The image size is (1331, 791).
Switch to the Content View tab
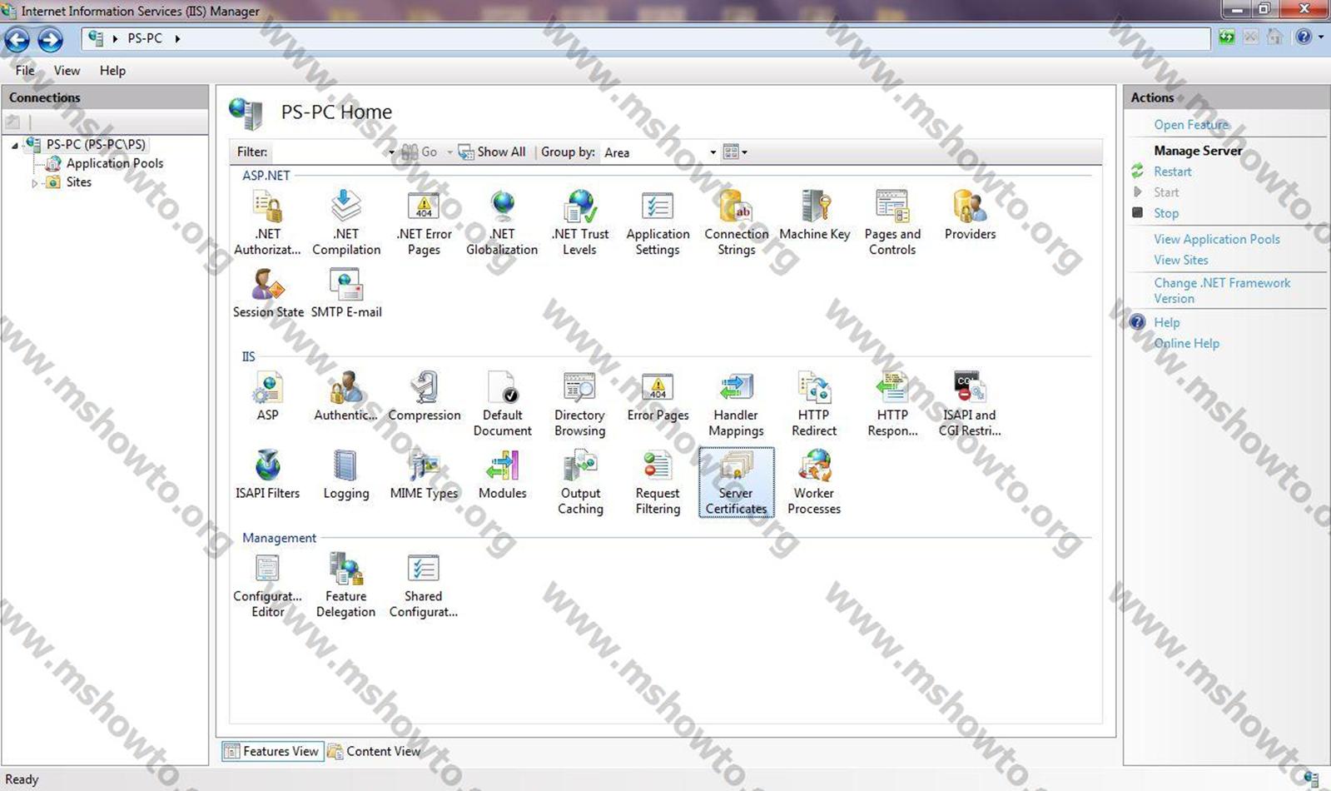375,751
